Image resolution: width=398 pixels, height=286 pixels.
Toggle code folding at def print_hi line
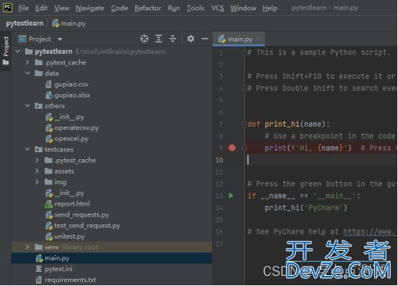(x=244, y=125)
